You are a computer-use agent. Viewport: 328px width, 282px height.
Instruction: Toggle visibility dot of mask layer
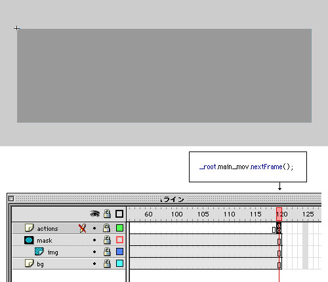click(x=94, y=240)
